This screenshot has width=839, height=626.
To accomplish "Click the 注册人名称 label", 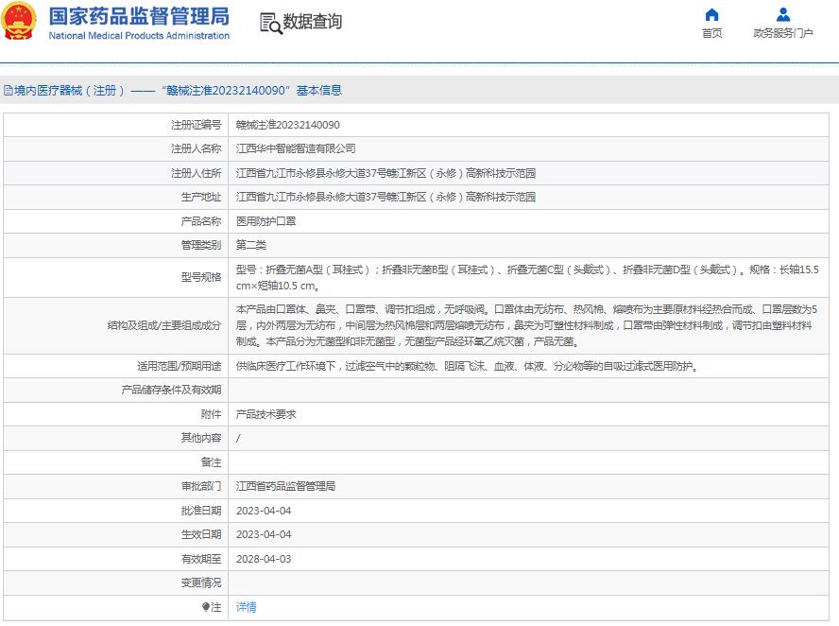I will [196, 148].
